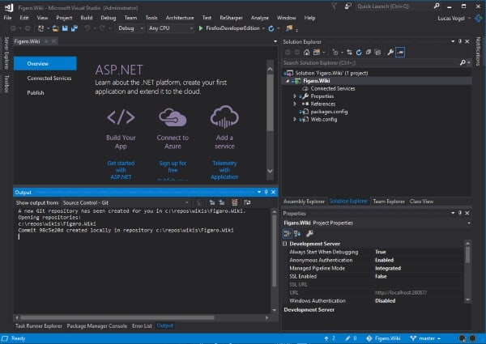Collapse the Development Server property category
The image size is (486, 344).
(285, 244)
